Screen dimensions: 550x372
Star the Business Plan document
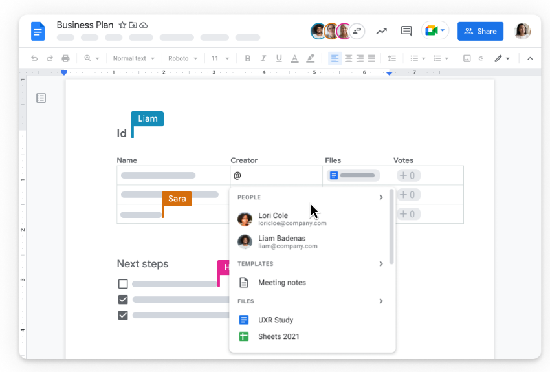[x=122, y=25]
